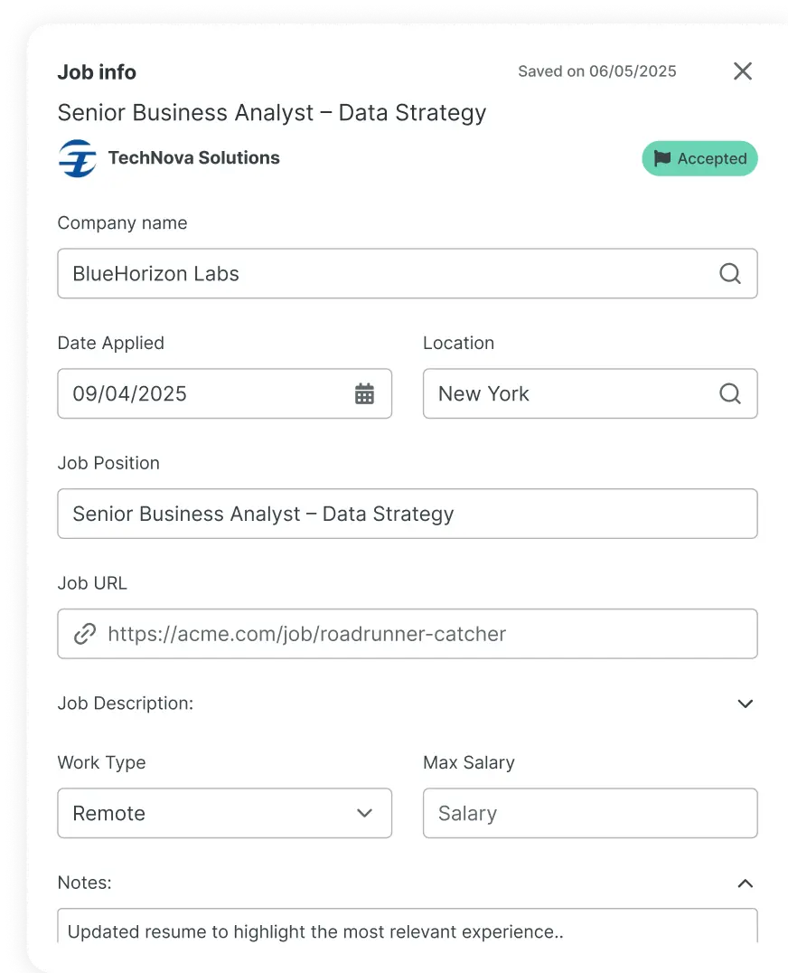This screenshot has height=973, width=788.
Task: Click the Max Salary input field
Action: [x=589, y=813]
